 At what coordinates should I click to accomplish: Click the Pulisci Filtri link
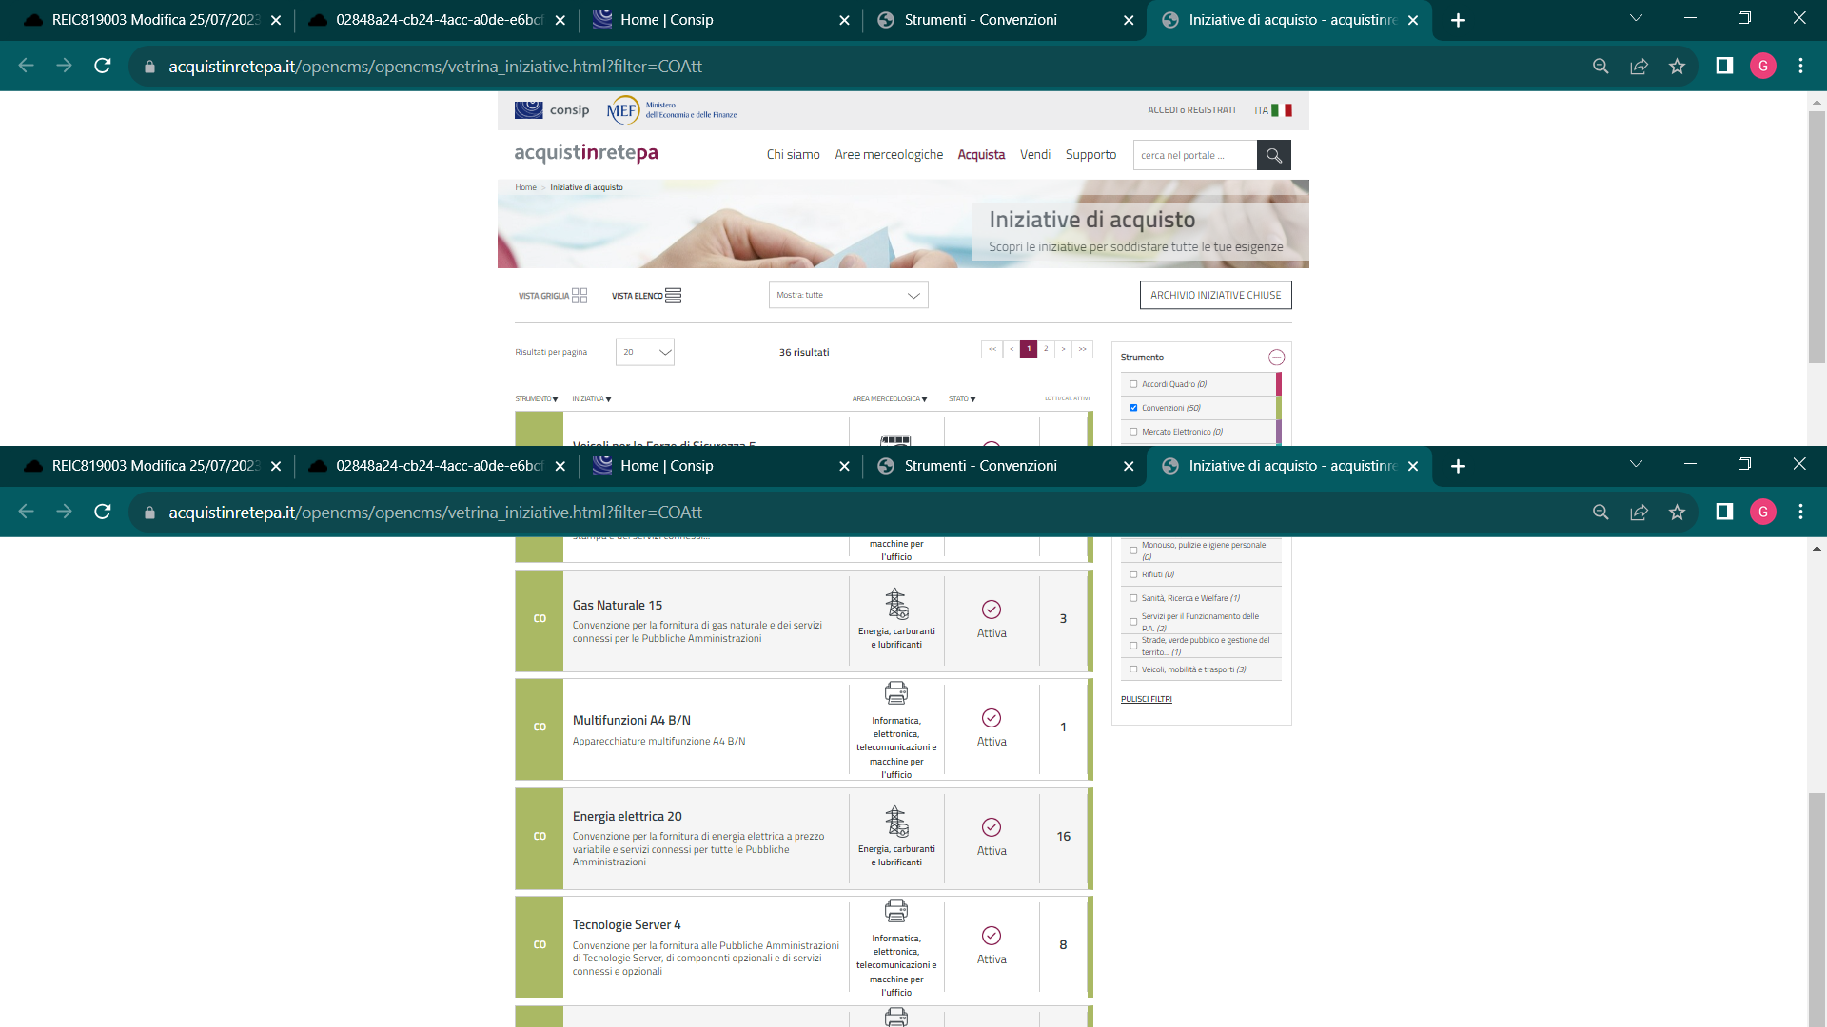[1147, 699]
